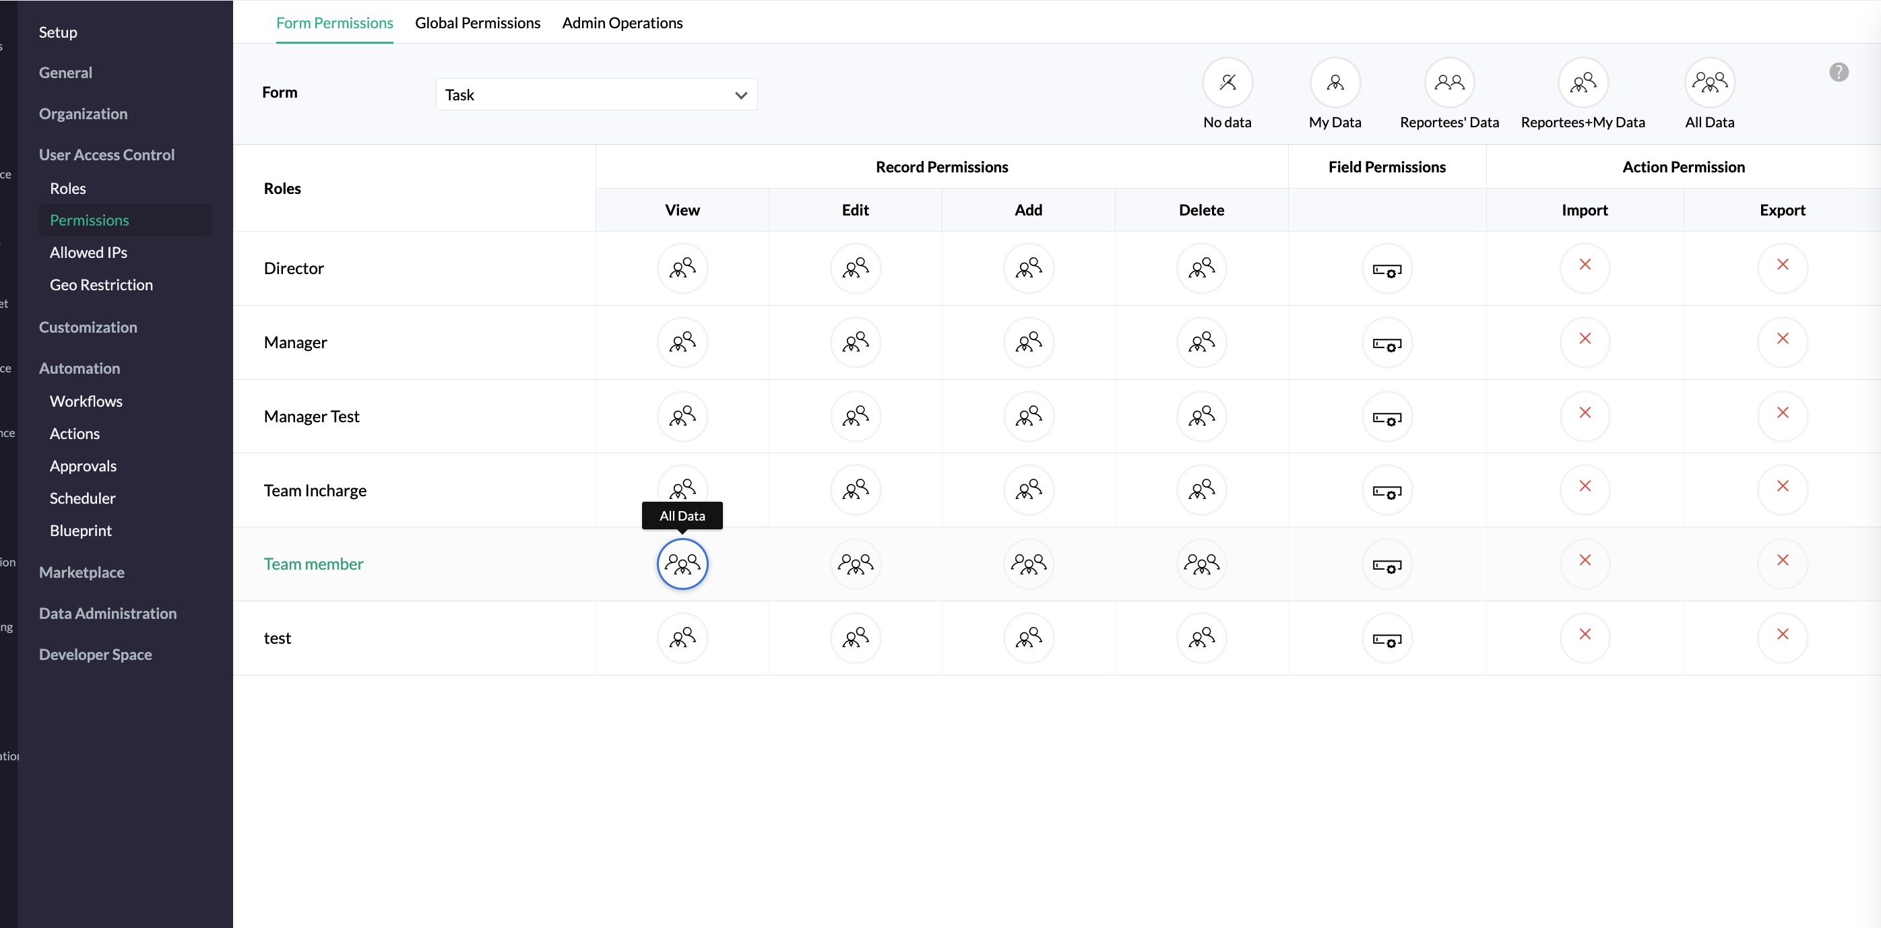Switch to the Admin Operations tab

[x=622, y=23]
